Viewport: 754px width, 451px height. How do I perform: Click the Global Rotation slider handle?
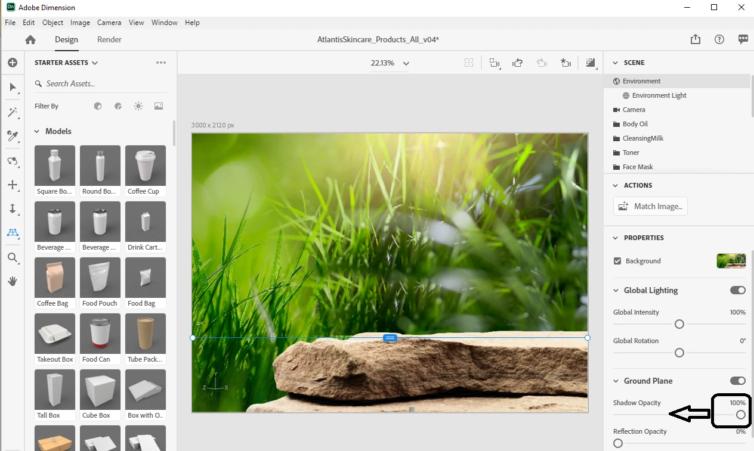coord(679,353)
